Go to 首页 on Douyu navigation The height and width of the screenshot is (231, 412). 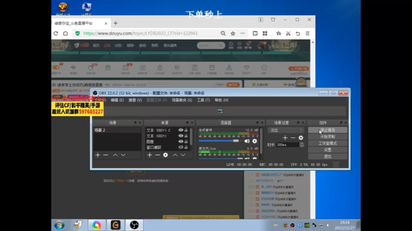coord(96,45)
